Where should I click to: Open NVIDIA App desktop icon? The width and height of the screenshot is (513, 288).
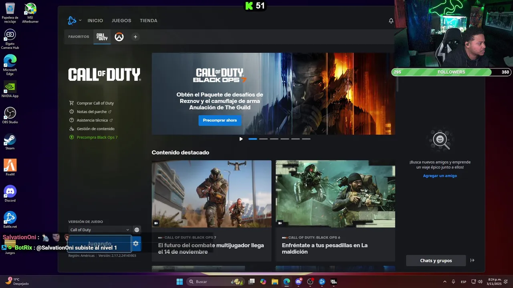10,90
